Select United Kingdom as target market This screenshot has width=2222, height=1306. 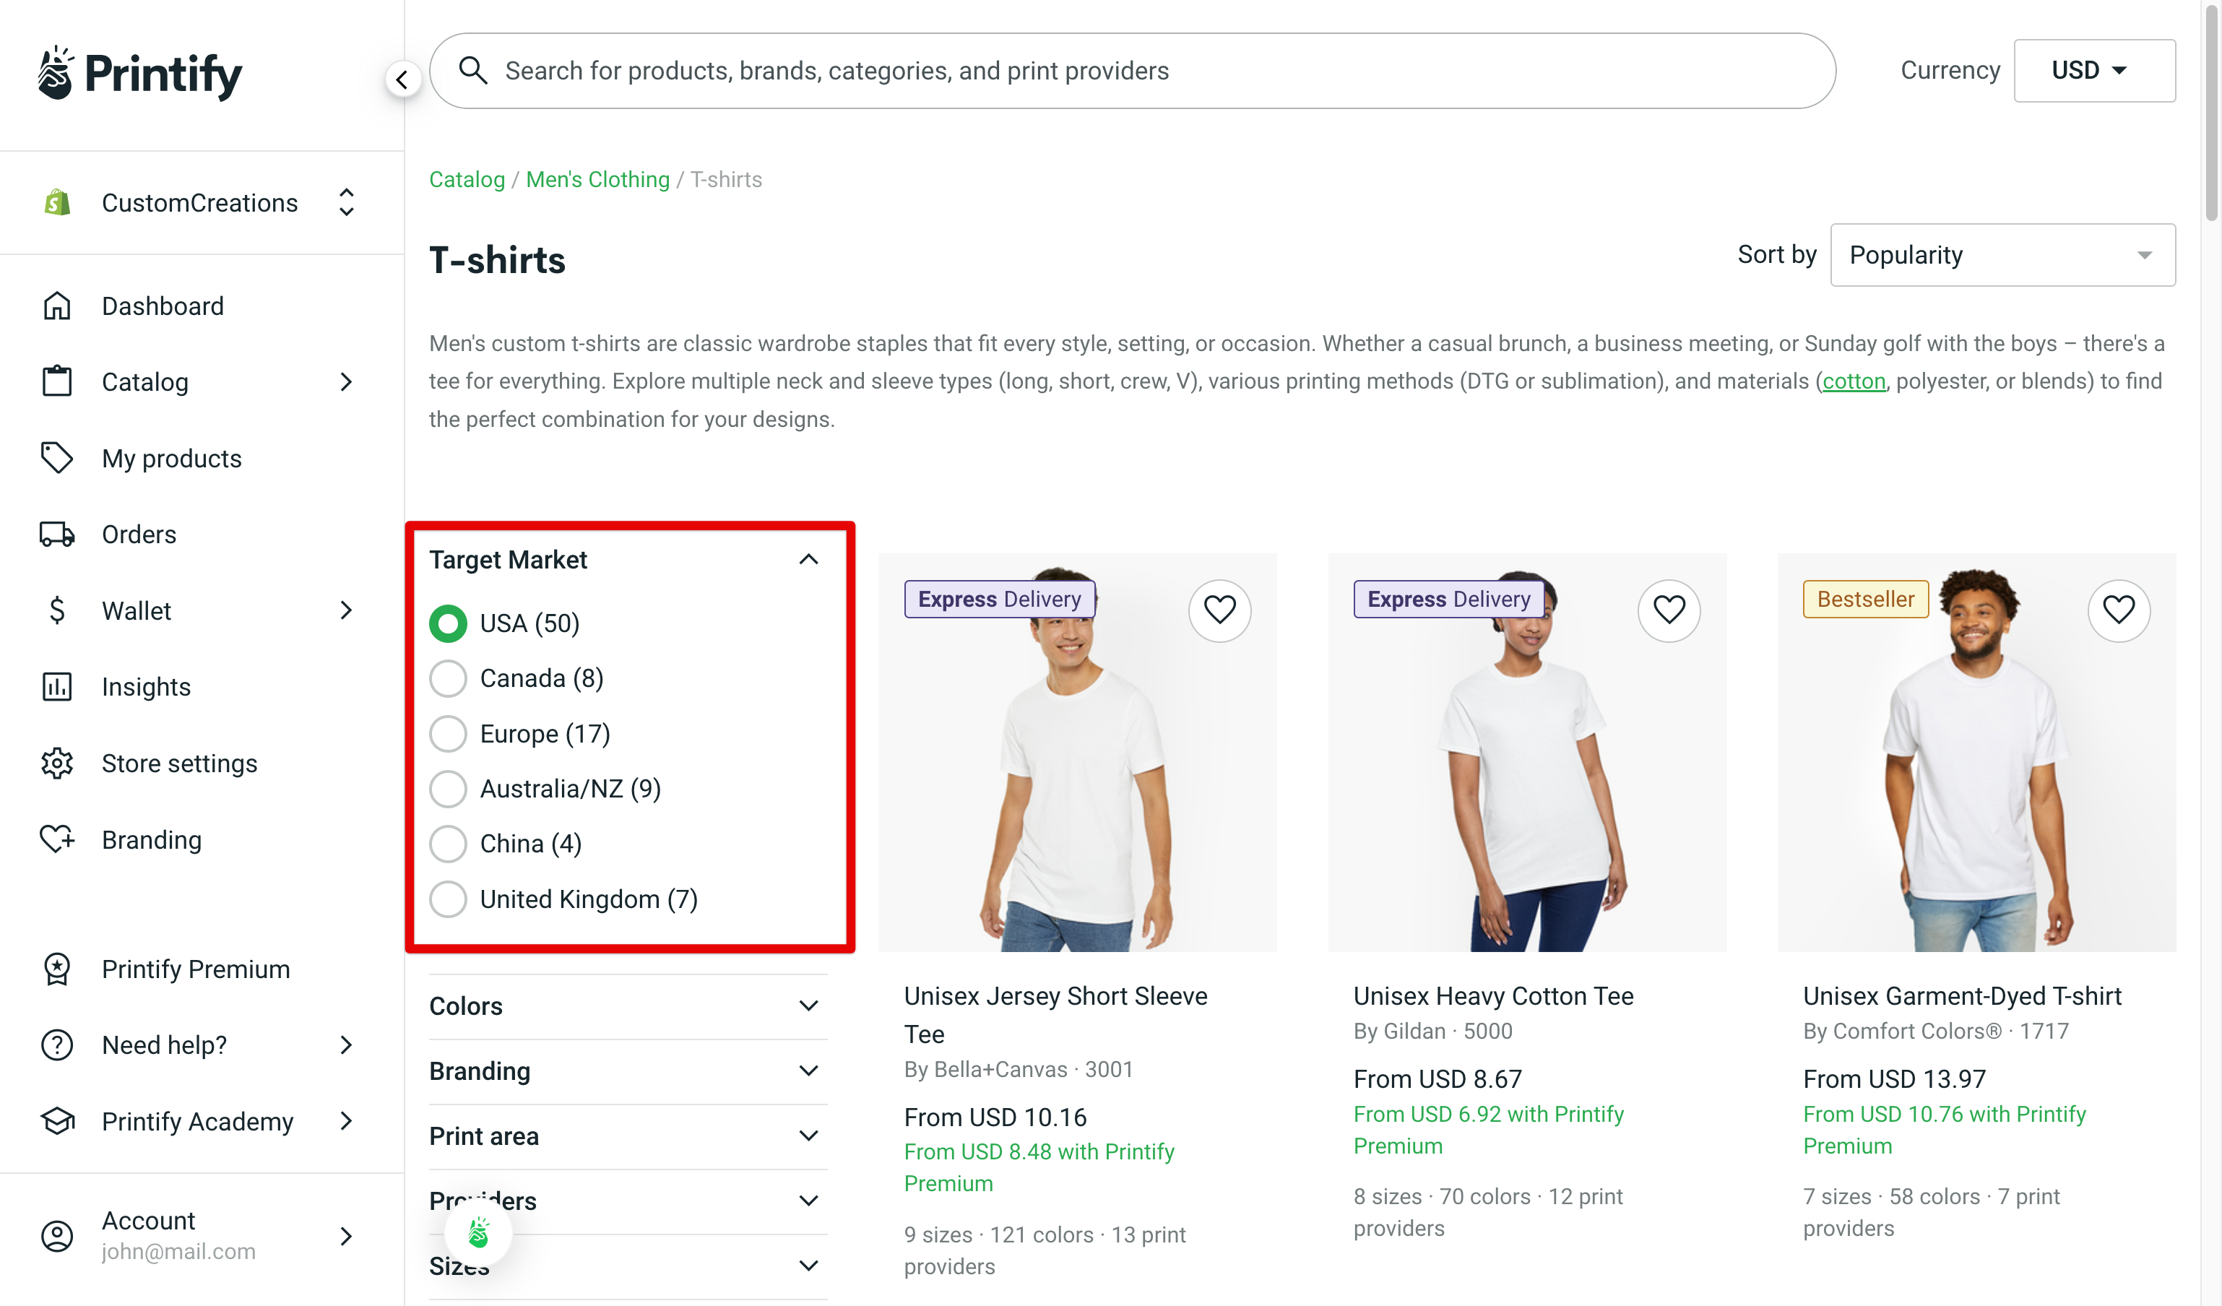[x=448, y=899]
